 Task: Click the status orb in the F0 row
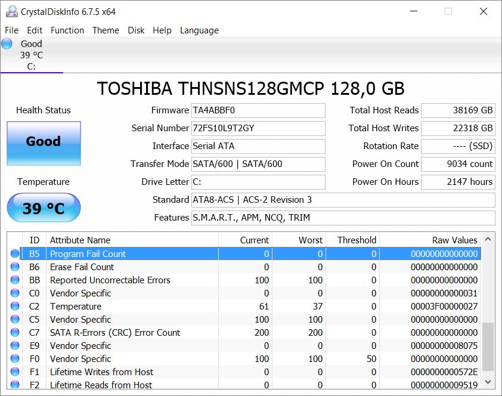pyautogui.click(x=15, y=358)
